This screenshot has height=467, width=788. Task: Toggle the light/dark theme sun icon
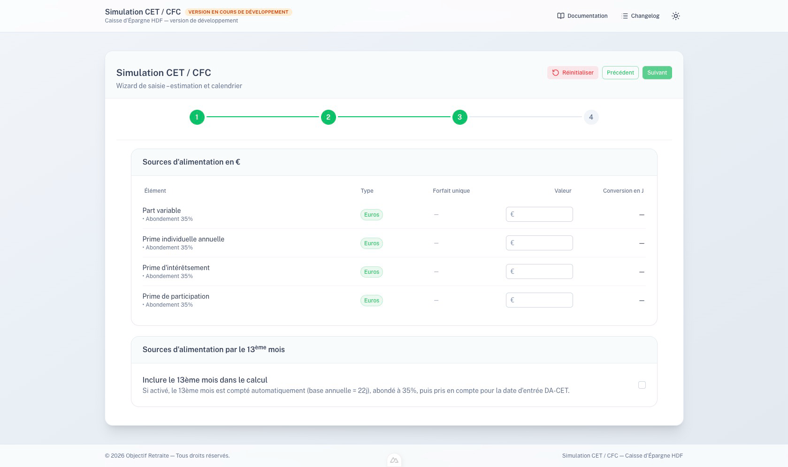click(676, 15)
